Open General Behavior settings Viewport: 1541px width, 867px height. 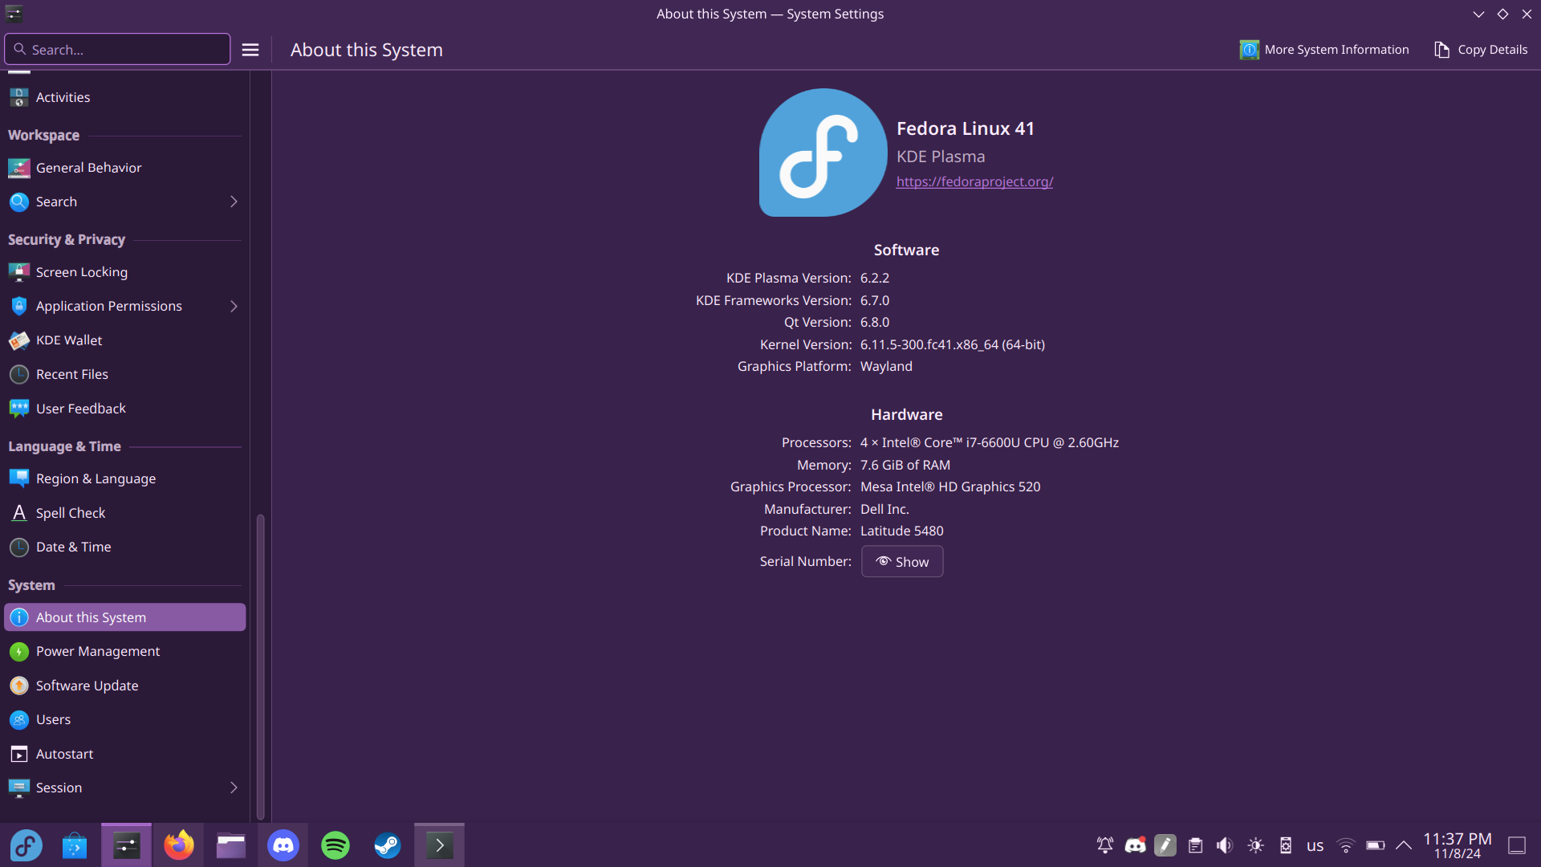coord(124,168)
